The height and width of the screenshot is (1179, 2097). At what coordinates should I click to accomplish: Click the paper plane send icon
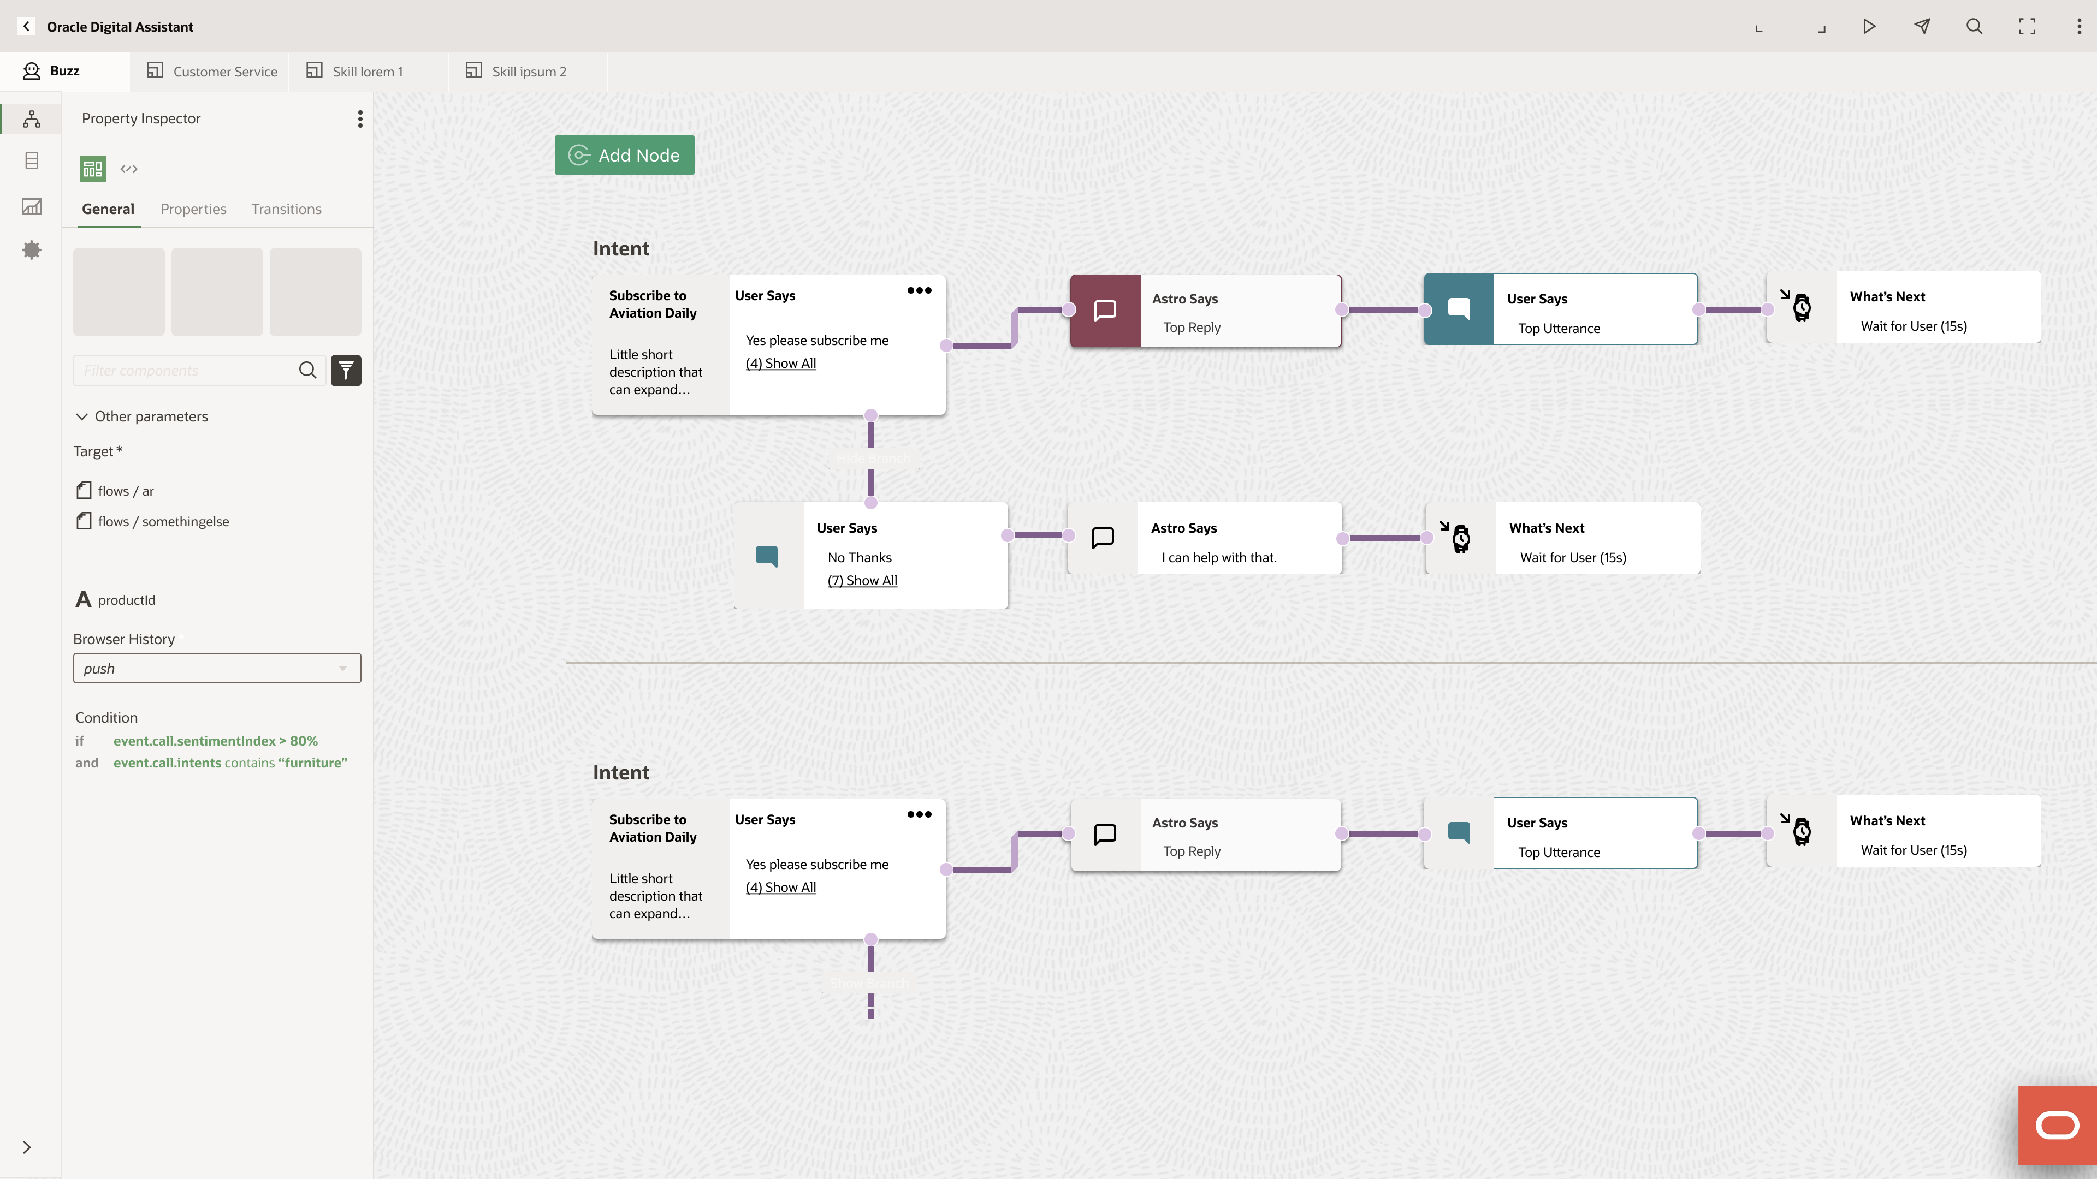[1922, 26]
